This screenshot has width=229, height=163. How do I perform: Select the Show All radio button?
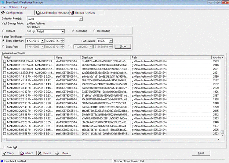3,31
